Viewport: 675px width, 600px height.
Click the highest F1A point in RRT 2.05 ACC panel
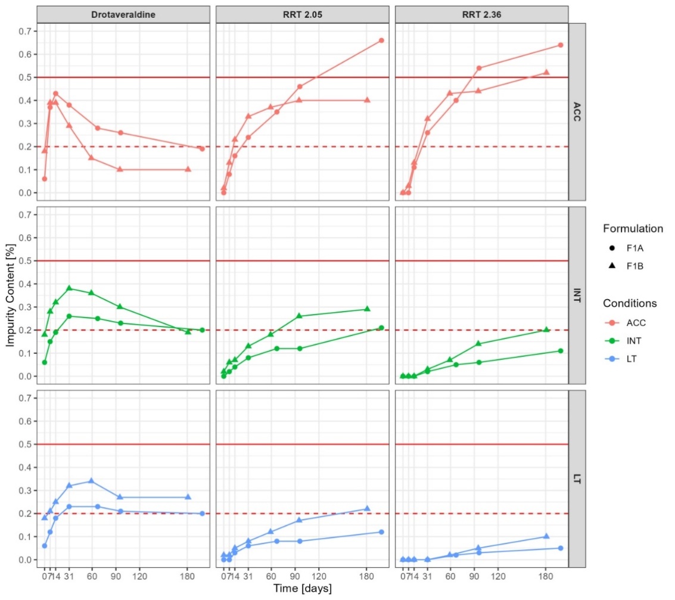(381, 41)
